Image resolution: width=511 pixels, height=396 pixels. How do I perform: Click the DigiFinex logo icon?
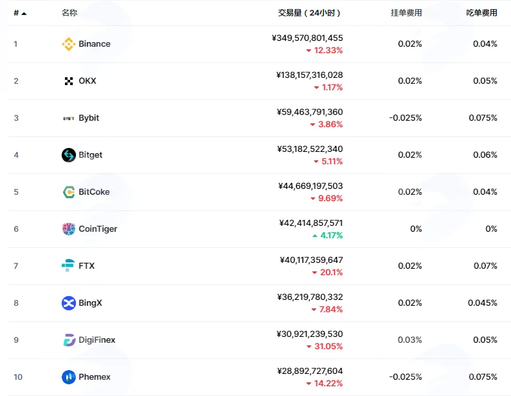click(x=69, y=340)
